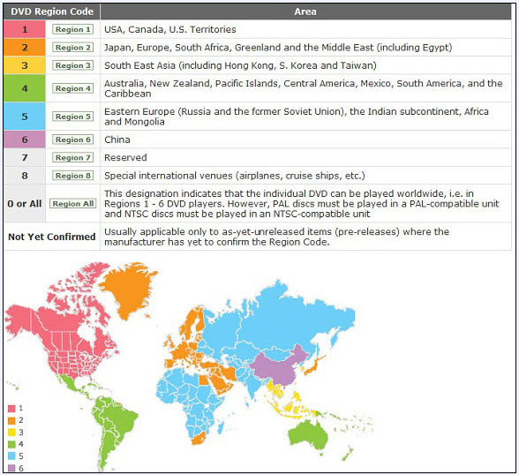The height and width of the screenshot is (475, 519).
Task: Click the 'DVD Region Code' column header
Action: pos(52,11)
